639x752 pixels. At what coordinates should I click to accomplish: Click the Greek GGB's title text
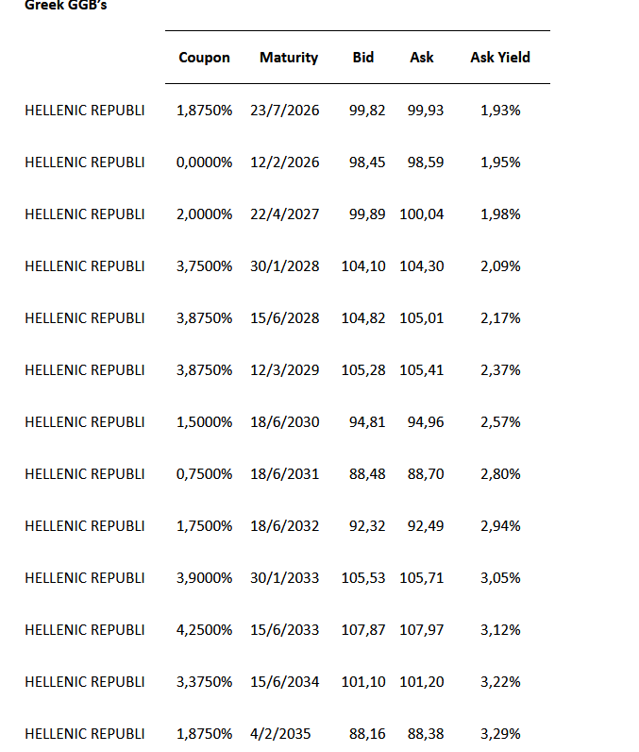click(x=66, y=5)
